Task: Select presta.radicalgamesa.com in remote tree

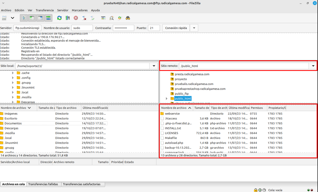Action: tap(192, 74)
